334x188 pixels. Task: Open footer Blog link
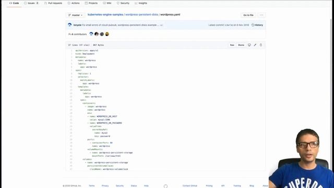[252, 186]
